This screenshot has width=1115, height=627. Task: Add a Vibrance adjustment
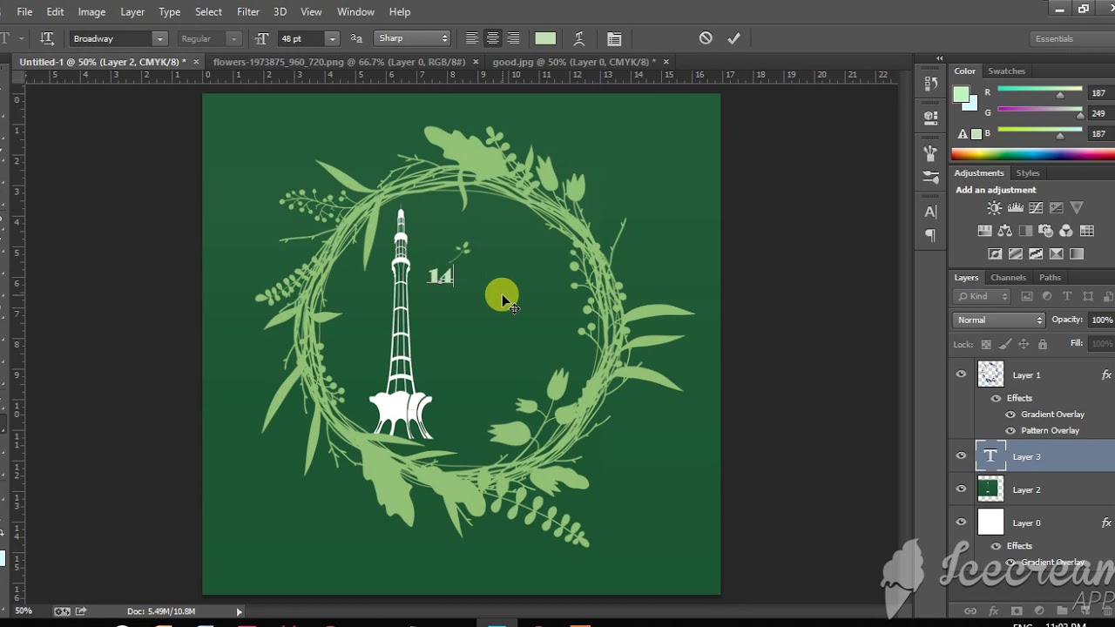pos(1077,208)
